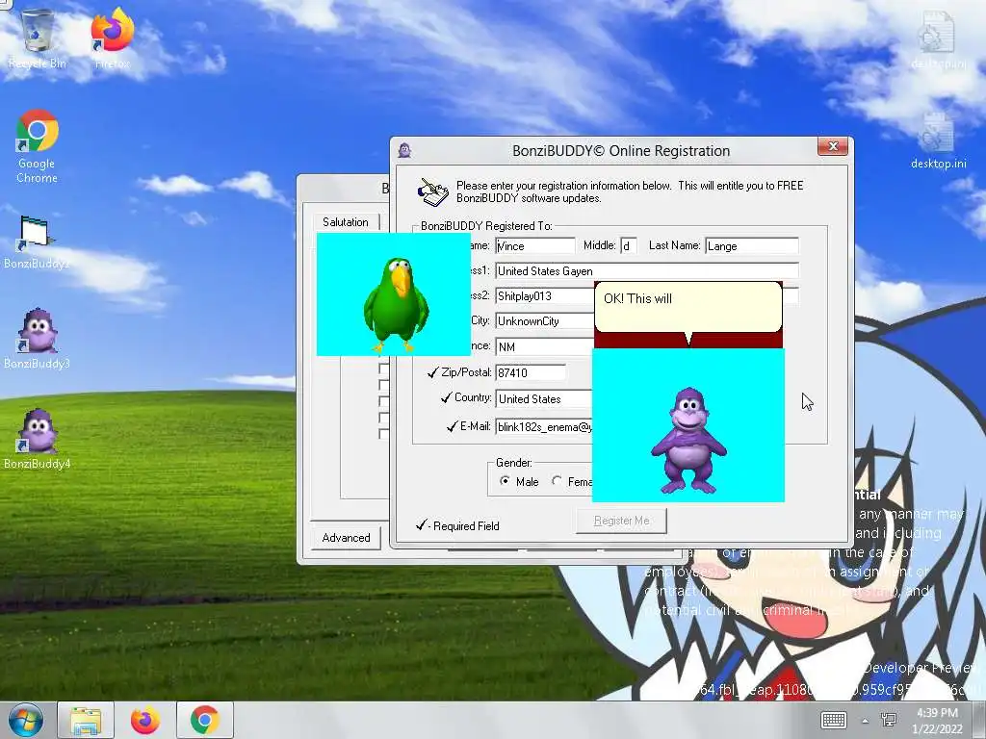This screenshot has height=739, width=986.
Task: Open the Firefox desktop shortcut
Action: (112, 38)
